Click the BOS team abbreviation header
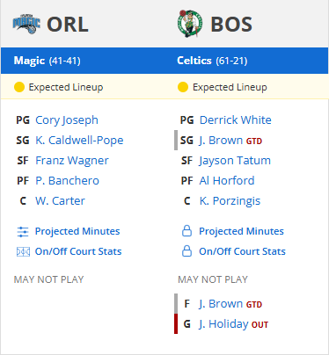The image size is (329, 355). tap(231, 24)
